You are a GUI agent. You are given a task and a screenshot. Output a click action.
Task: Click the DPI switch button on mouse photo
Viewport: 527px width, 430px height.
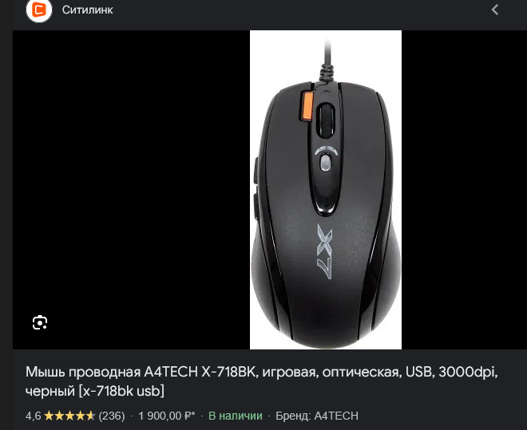325,163
